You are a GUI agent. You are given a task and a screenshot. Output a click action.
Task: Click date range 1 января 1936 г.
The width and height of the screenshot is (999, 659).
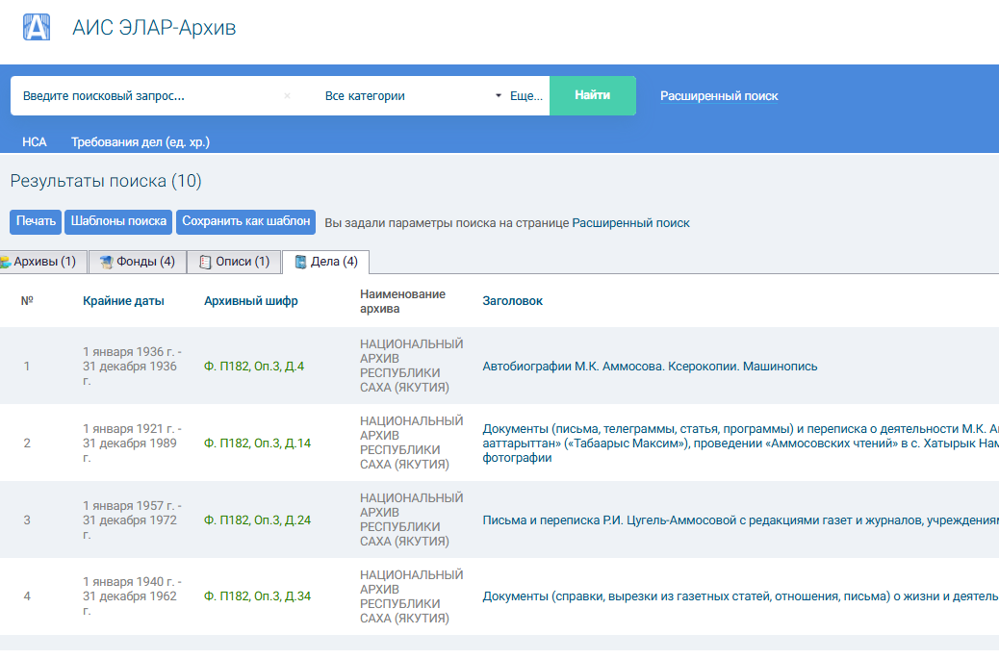tap(132, 367)
